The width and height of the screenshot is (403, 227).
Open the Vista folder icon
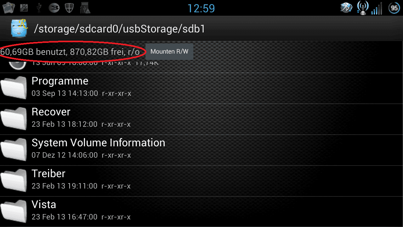14,212
